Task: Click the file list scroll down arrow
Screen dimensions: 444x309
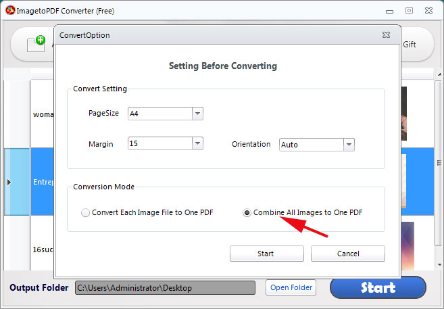Action: [439, 265]
